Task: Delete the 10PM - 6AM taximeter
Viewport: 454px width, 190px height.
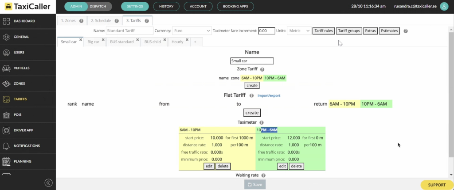Action: coord(297,166)
